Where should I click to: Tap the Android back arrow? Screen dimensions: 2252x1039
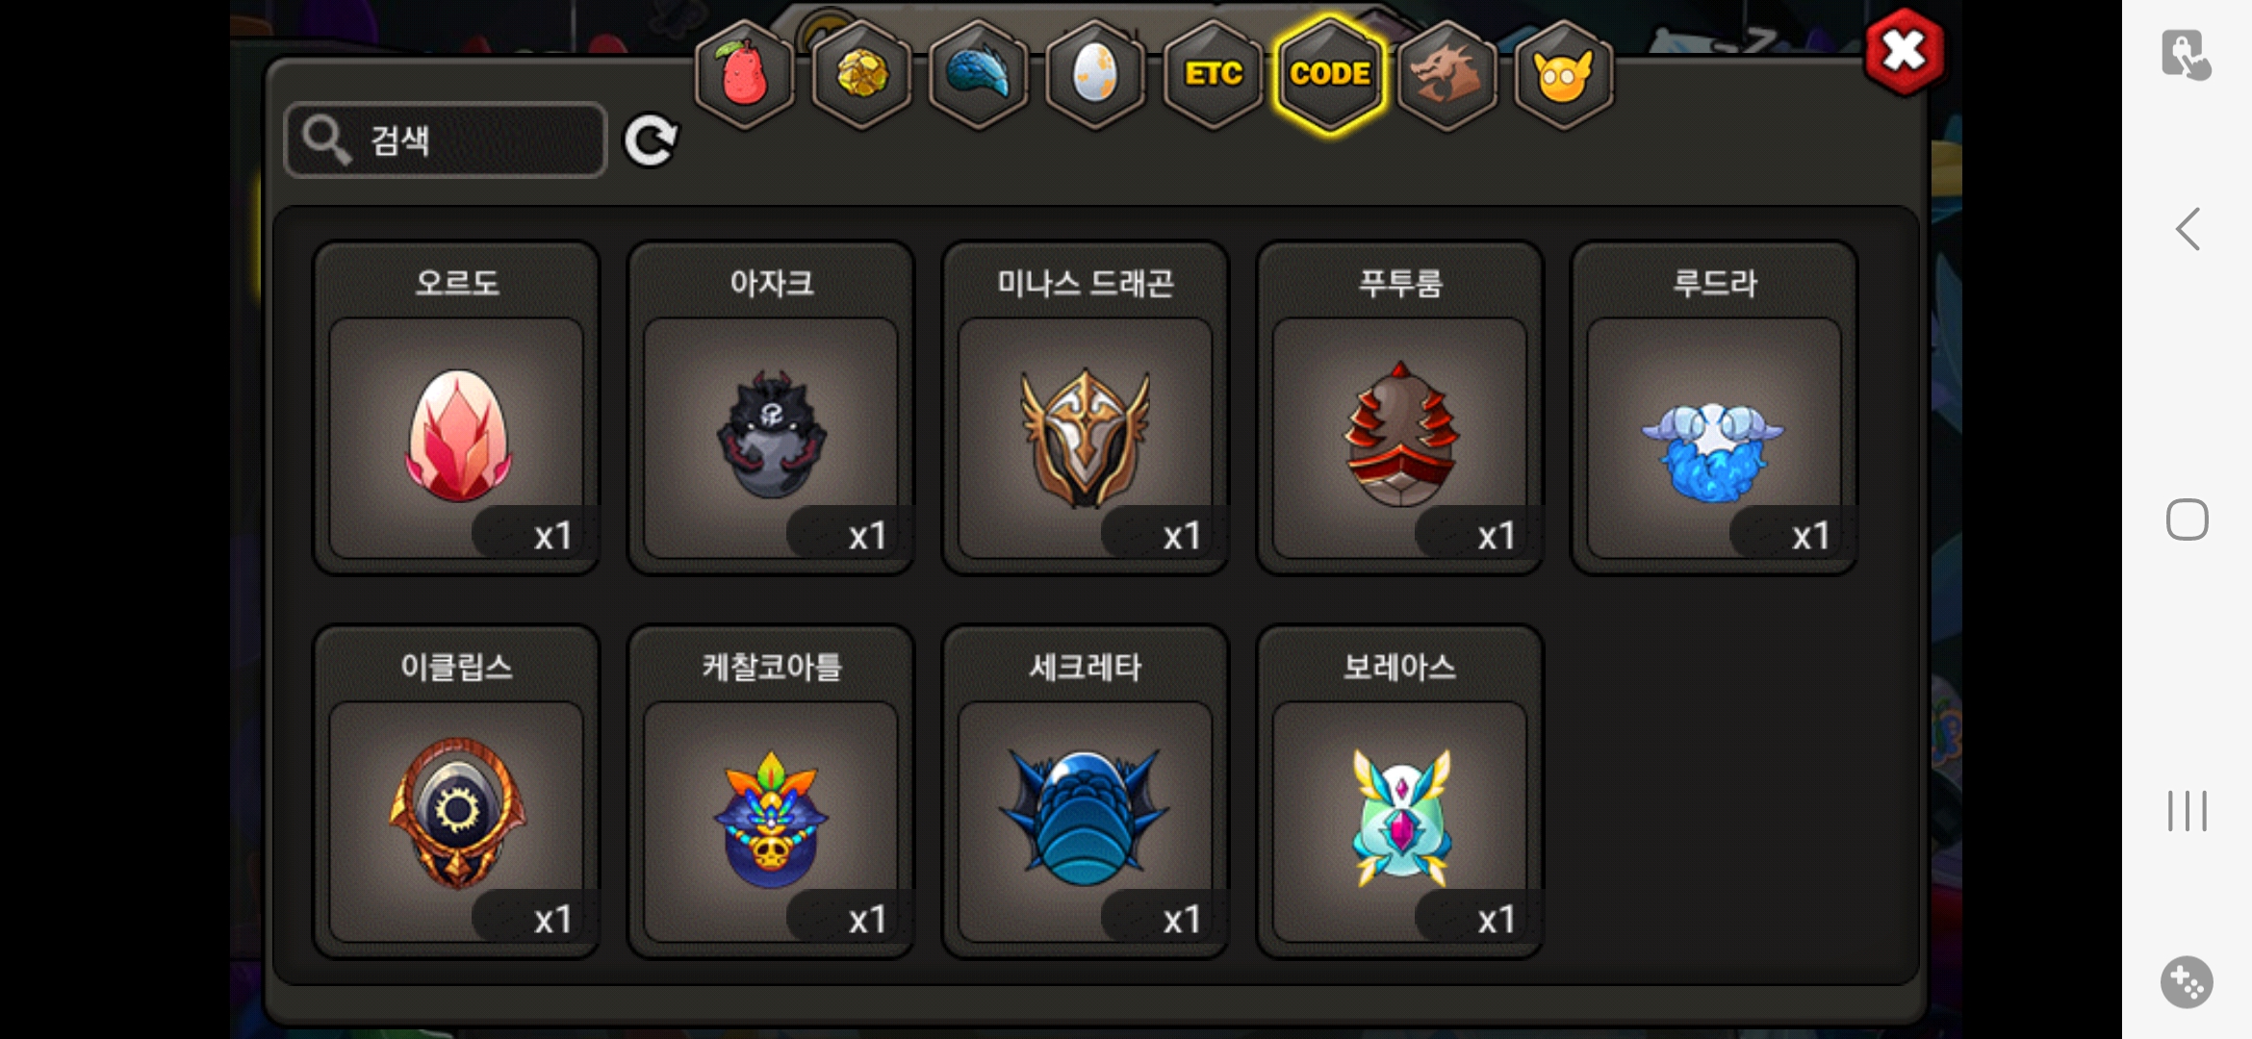tap(2188, 229)
